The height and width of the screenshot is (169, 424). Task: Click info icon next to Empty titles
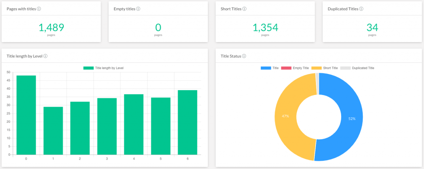coord(138,9)
